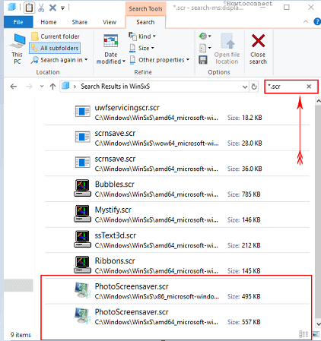Go back with the left arrow
The width and height of the screenshot is (321, 341).
[x=14, y=87]
